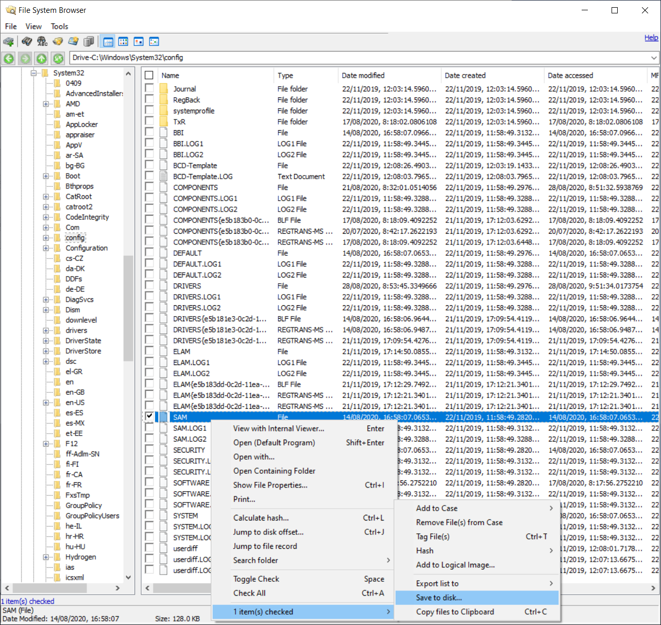Image resolution: width=661 pixels, height=625 pixels.
Task: Sort by Date accessed column header
Action: click(596, 75)
